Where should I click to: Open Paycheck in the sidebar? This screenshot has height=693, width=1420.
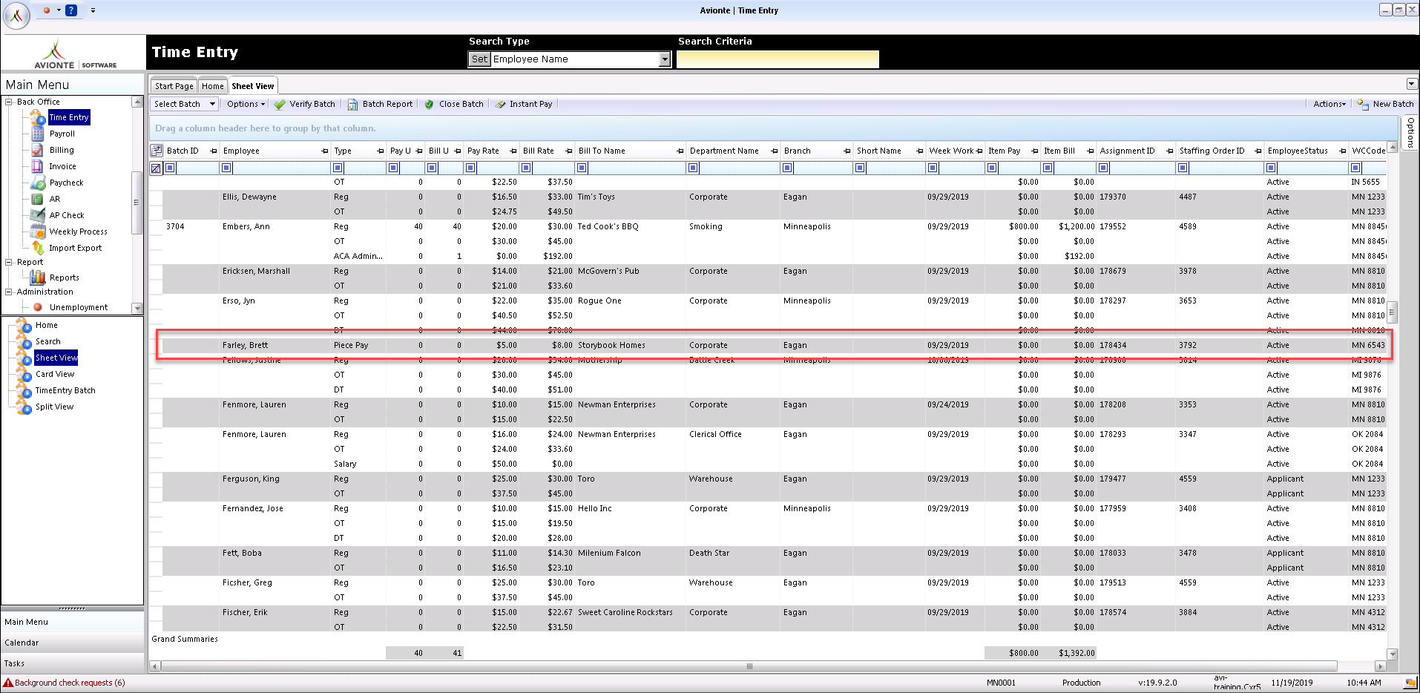click(66, 183)
